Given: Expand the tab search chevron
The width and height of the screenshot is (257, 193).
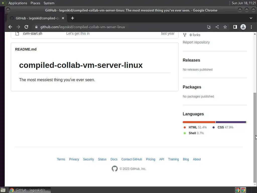Looking at the screenshot, I should [251, 18].
